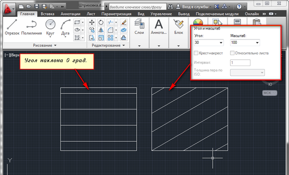Expand quick access toolbar overflow arrows
Image resolution: width=289 pixels, height=175 pixels.
click(62, 7)
